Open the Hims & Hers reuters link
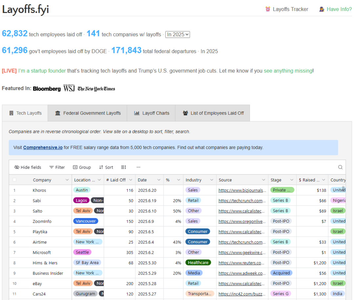The image size is (354, 300). (x=241, y=263)
